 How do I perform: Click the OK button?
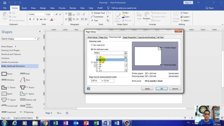pyautogui.click(x=162, y=89)
